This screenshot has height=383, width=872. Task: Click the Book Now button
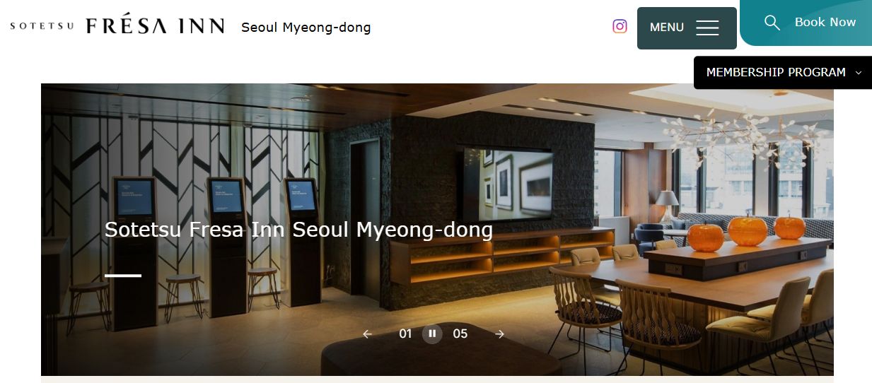point(806,23)
